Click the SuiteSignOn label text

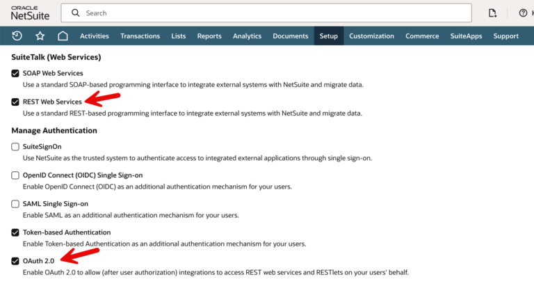pyautogui.click(x=42, y=147)
